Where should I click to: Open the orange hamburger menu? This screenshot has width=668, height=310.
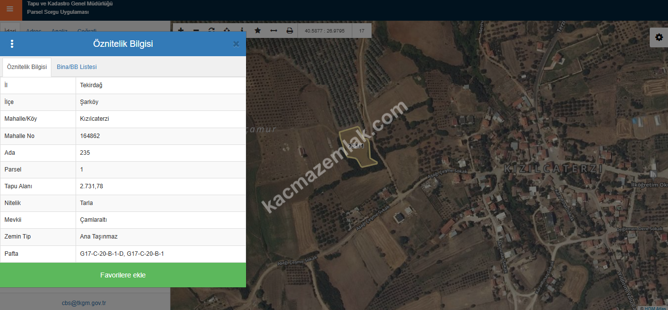(10, 9)
